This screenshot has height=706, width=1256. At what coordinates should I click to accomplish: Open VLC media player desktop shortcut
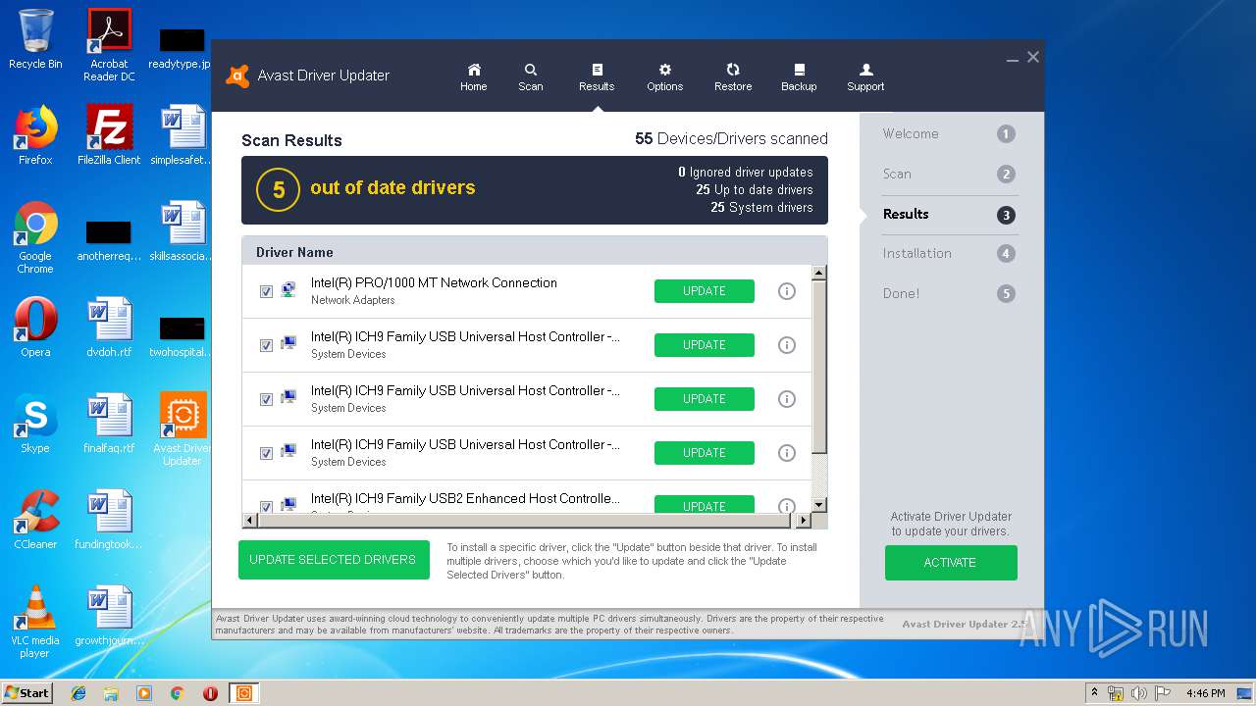(35, 623)
